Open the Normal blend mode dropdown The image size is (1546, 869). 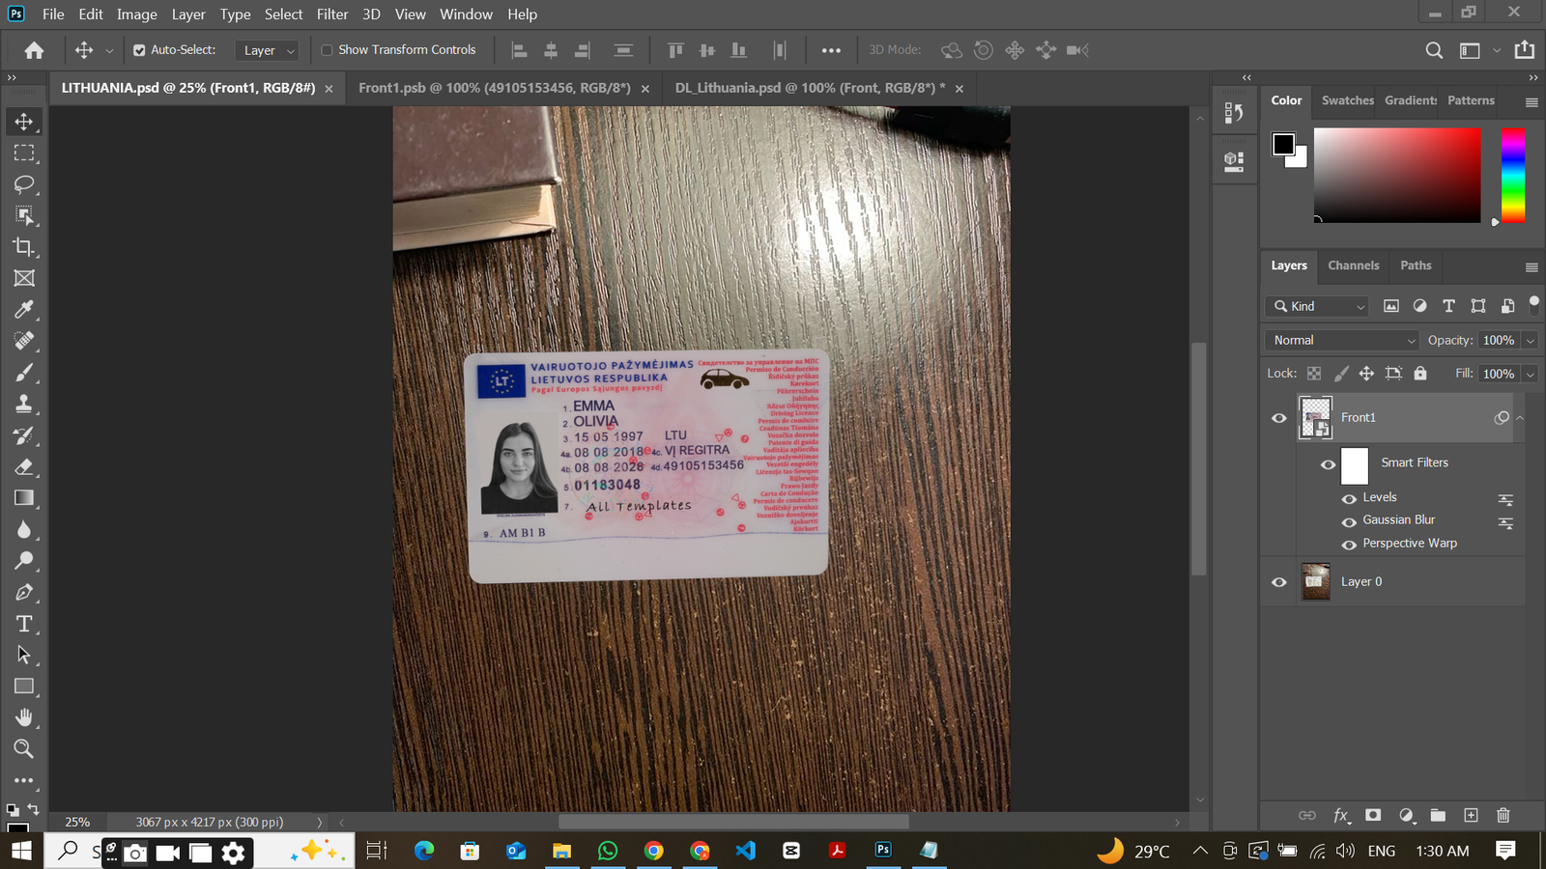(x=1341, y=340)
